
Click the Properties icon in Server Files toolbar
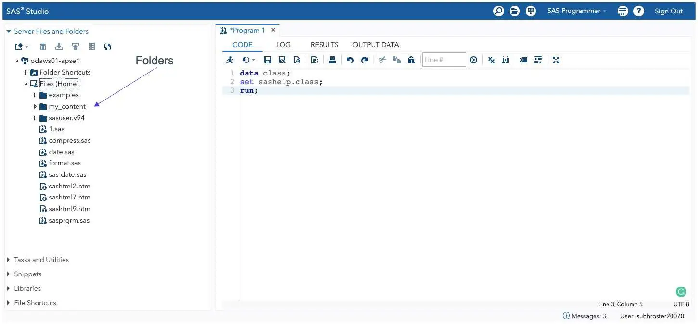pos(91,47)
